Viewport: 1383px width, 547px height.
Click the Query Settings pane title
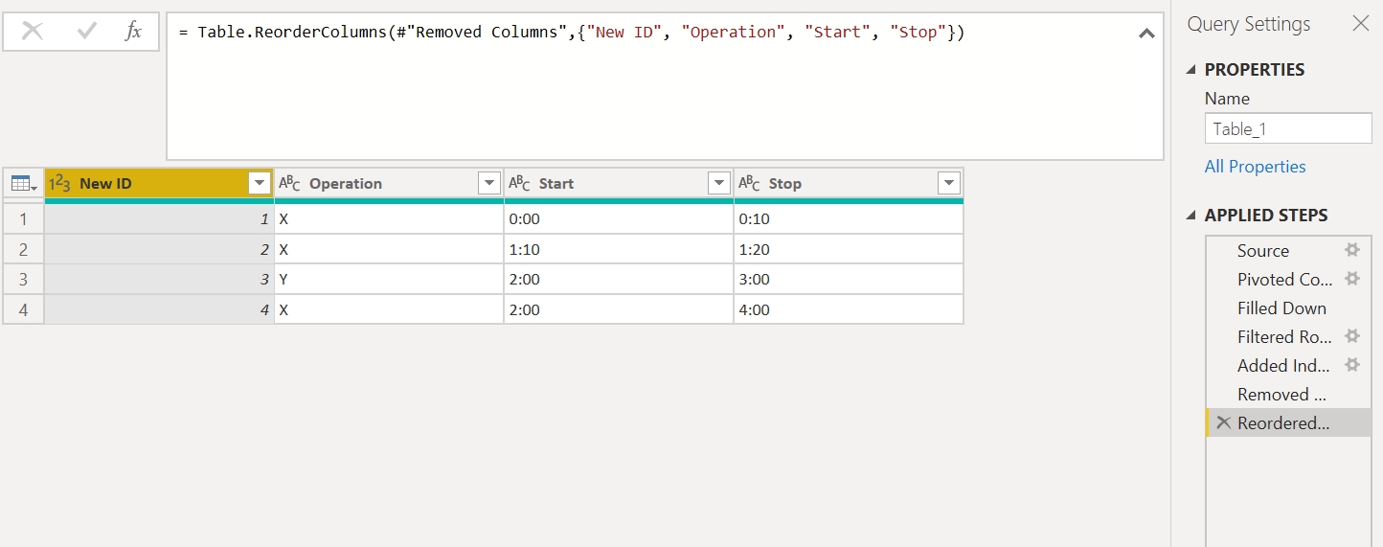click(x=1249, y=25)
